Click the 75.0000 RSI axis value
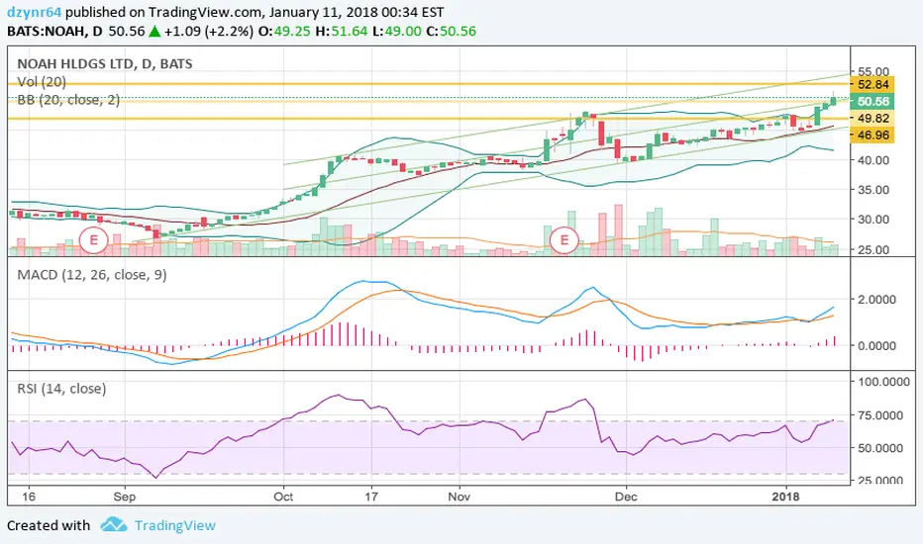The width and height of the screenshot is (923, 544). tap(880, 415)
